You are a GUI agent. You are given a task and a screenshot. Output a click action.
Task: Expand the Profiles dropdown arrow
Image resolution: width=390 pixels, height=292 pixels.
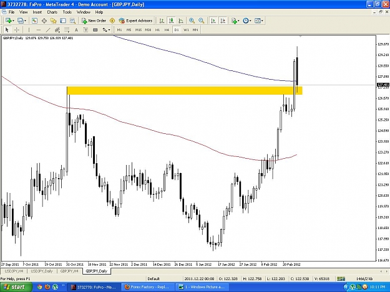coord(25,21)
